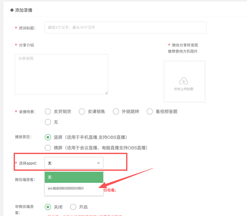The image size is (247, 216).
Task: Choose the 卖课销售 radio option
Action: point(82,112)
